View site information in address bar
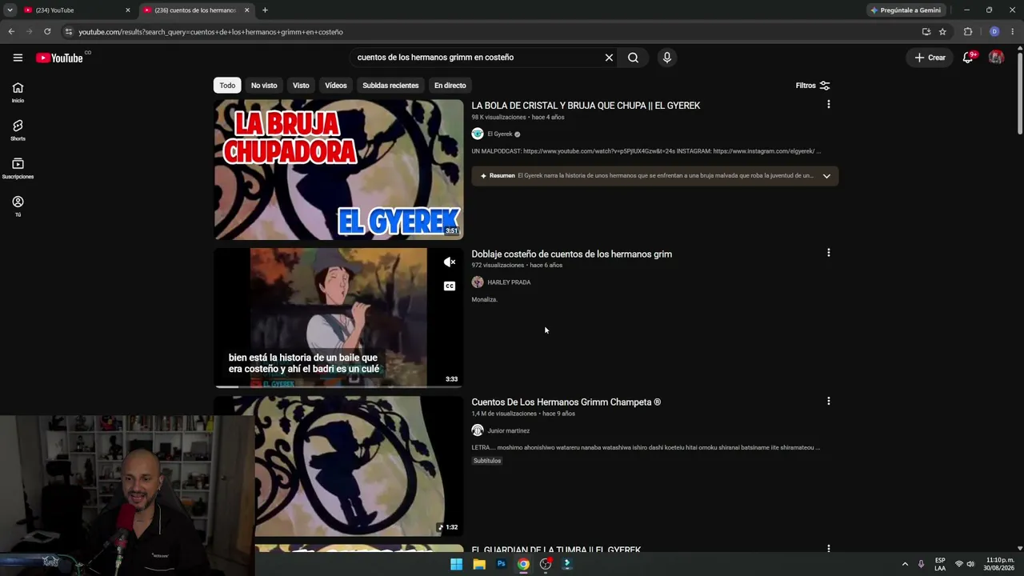The width and height of the screenshot is (1024, 576). (x=69, y=32)
